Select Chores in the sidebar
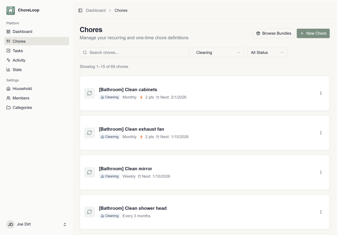The width and height of the screenshot is (338, 235). pos(37,41)
